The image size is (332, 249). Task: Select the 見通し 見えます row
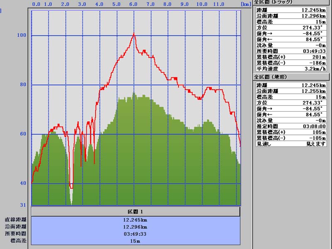click(290, 144)
